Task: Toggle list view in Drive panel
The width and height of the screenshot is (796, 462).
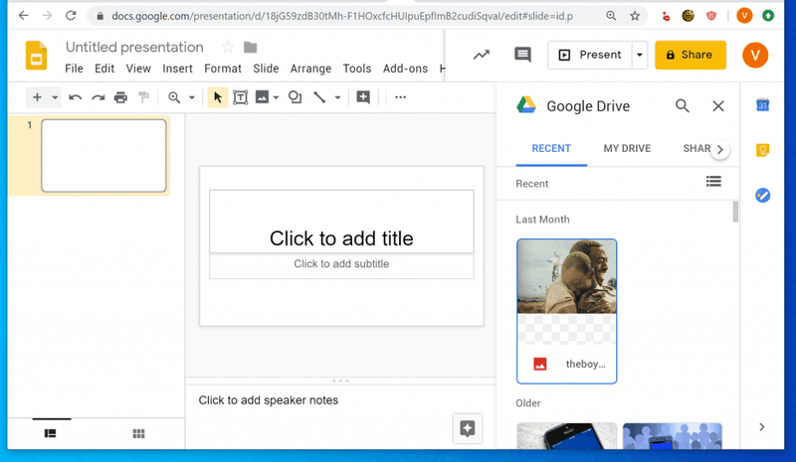Action: 713,181
